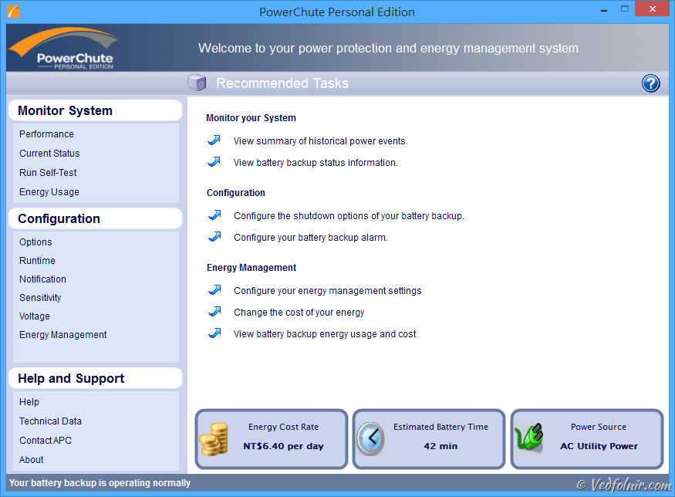Viewport: 675px width, 497px height.
Task: Follow Change the cost of your energy link
Action: pyautogui.click(x=299, y=313)
